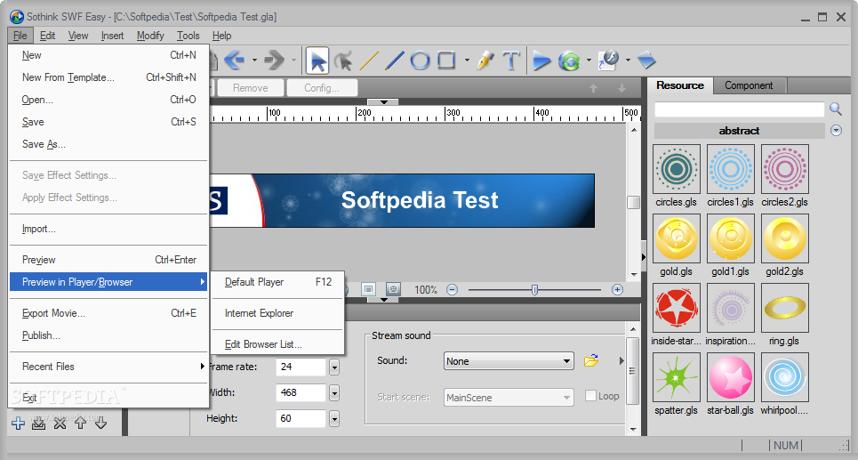The height and width of the screenshot is (460, 858).
Task: Choose Export Movie from File menu
Action: (108, 313)
